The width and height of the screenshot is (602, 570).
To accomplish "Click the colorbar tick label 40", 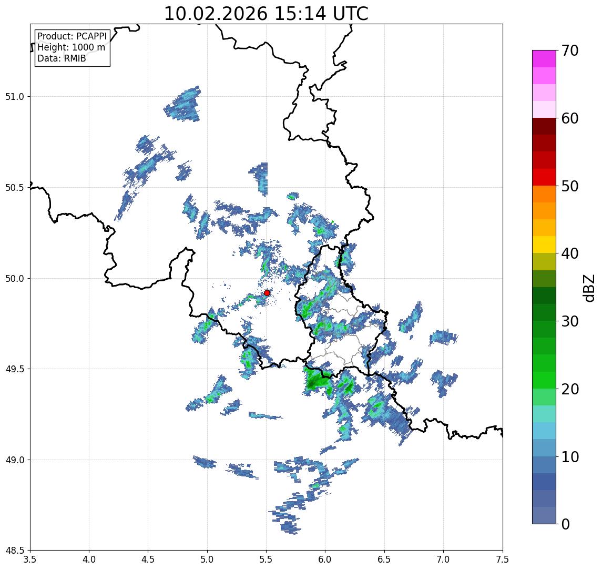I will coord(570,253).
